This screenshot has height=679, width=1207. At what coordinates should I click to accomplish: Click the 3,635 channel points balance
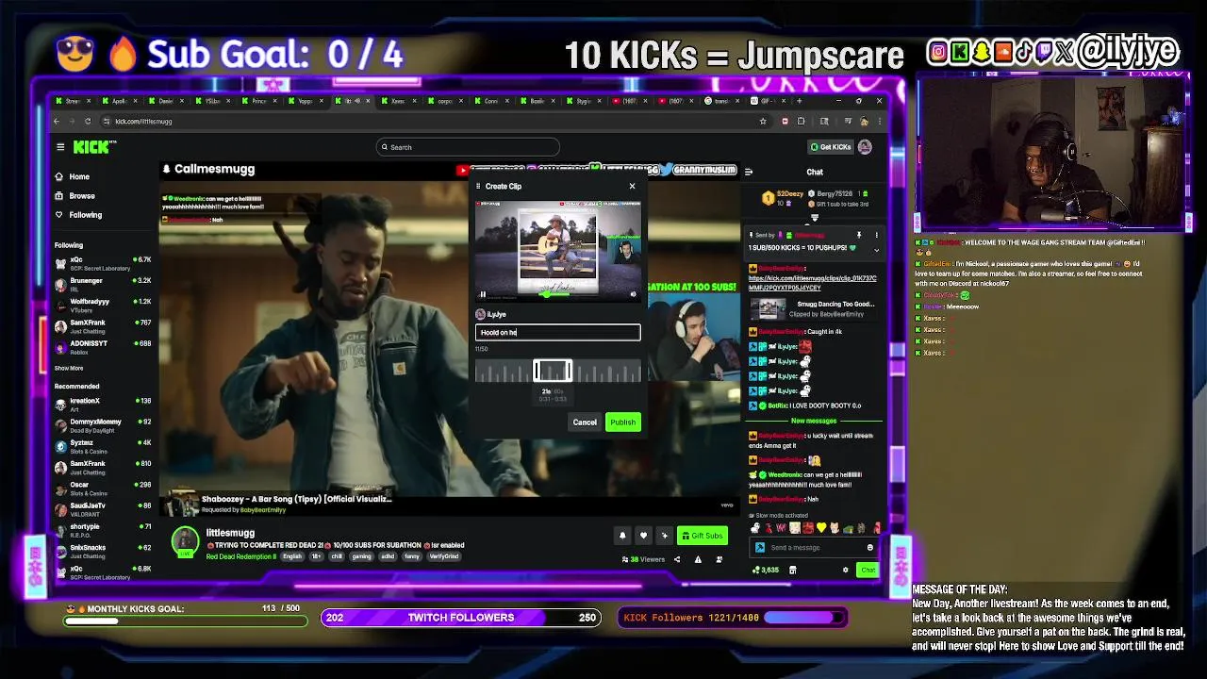click(765, 570)
